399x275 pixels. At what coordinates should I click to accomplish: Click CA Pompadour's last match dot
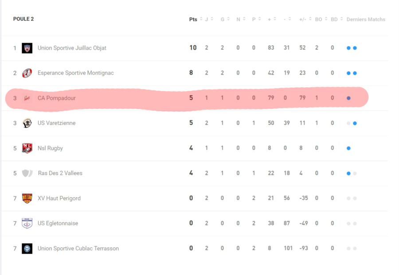pos(348,98)
